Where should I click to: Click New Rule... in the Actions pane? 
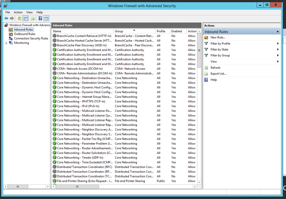click(218, 37)
